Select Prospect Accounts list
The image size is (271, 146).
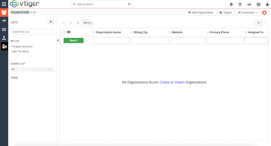(x=22, y=47)
